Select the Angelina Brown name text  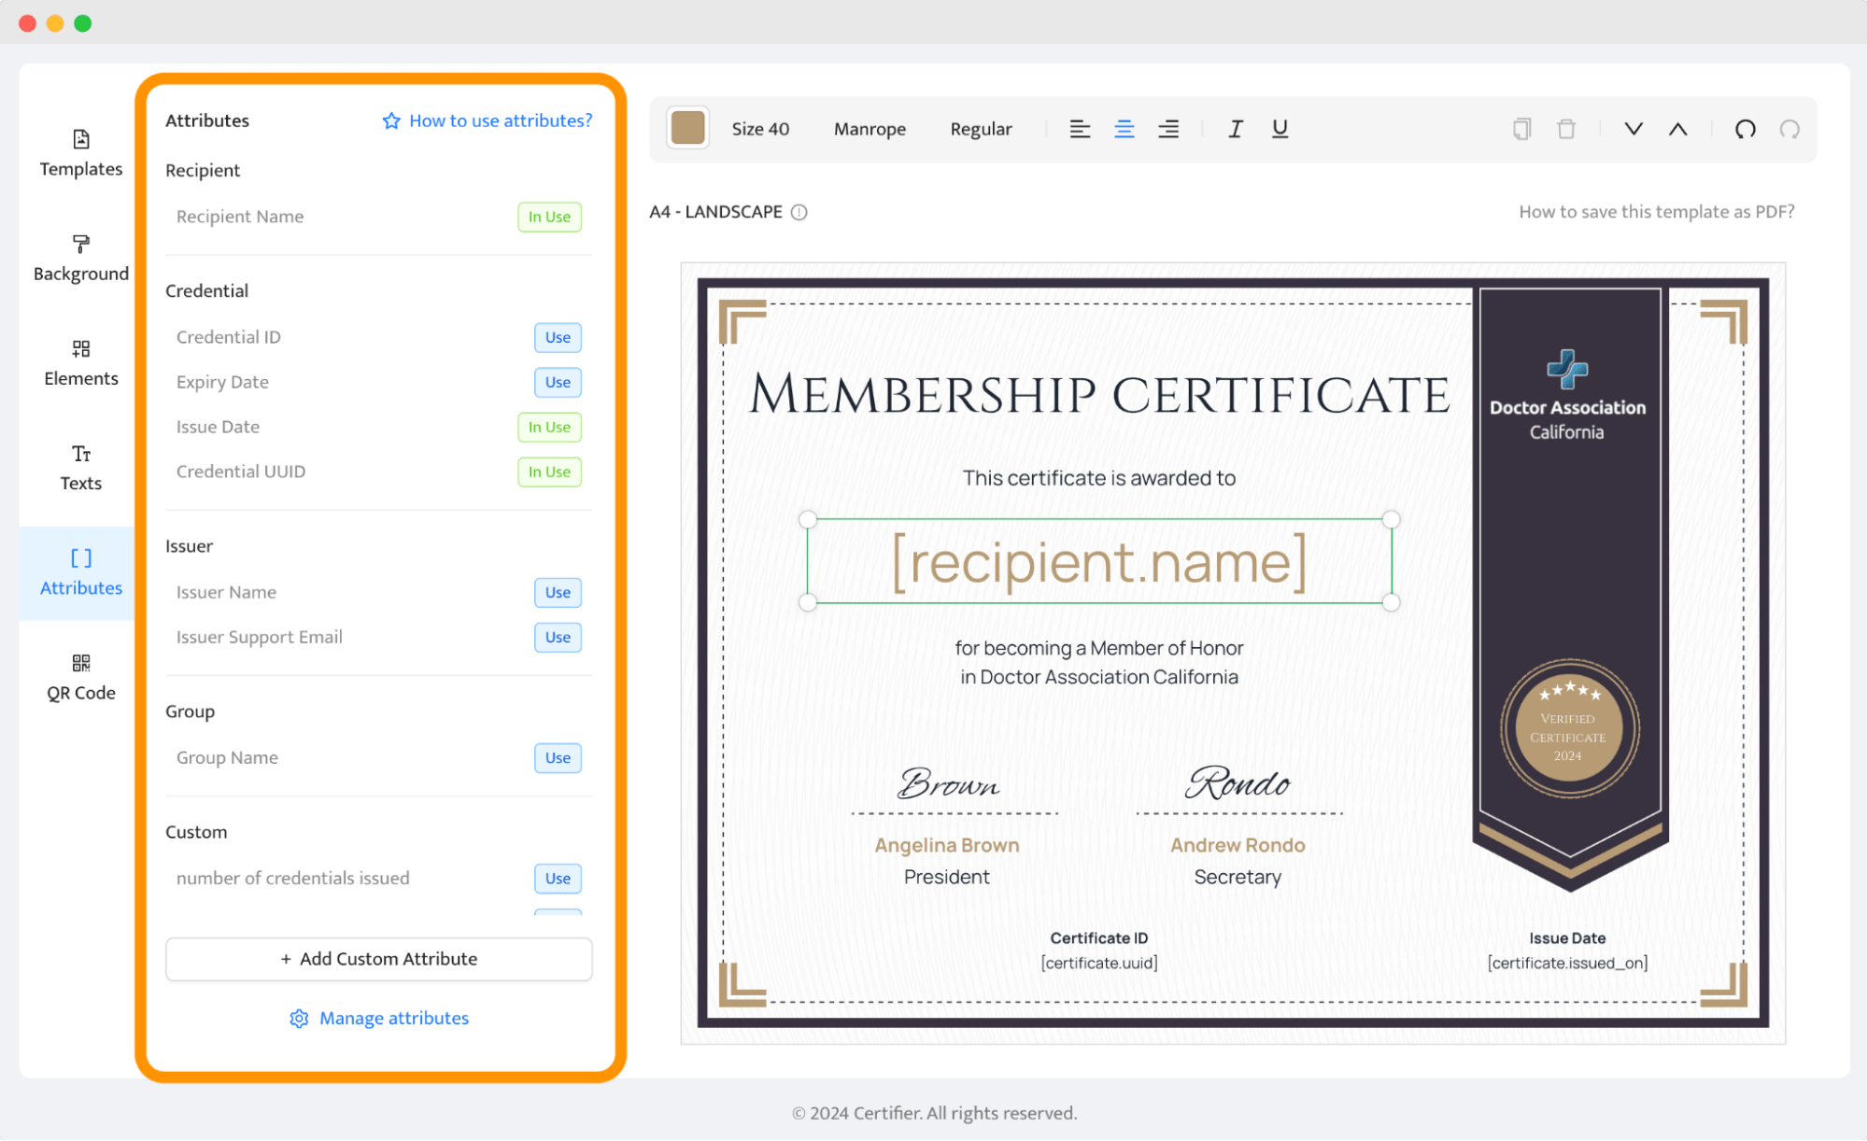(x=946, y=845)
